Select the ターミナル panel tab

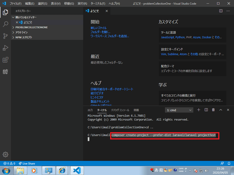pyautogui.click(x=102, y=110)
